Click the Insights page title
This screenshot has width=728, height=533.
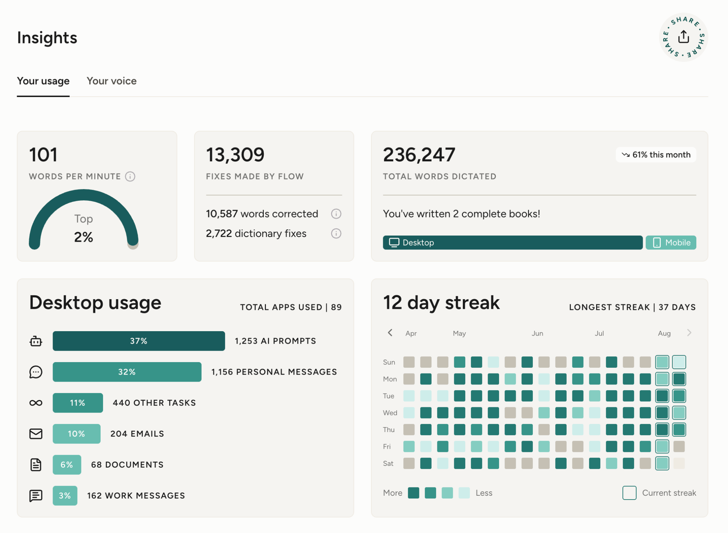[47, 38]
